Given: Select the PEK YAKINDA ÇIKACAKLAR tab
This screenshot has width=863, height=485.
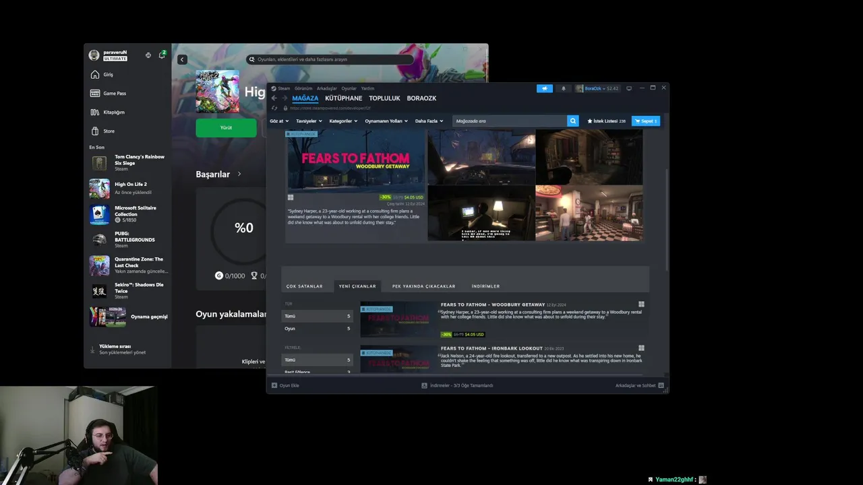Looking at the screenshot, I should [x=423, y=286].
